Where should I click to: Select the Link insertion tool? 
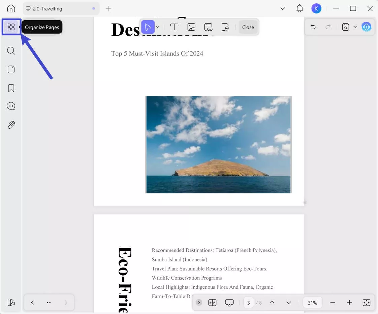click(209, 27)
